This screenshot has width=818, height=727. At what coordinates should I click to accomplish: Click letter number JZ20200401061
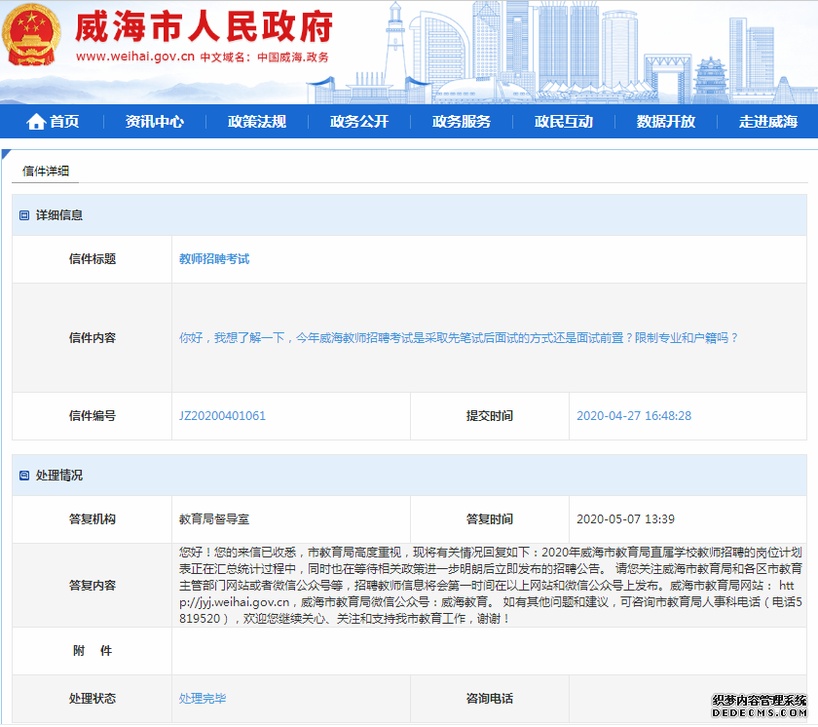tap(222, 416)
